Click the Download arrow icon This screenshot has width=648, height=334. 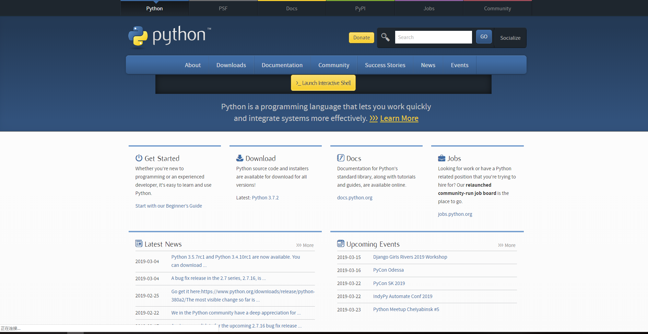[x=240, y=158]
